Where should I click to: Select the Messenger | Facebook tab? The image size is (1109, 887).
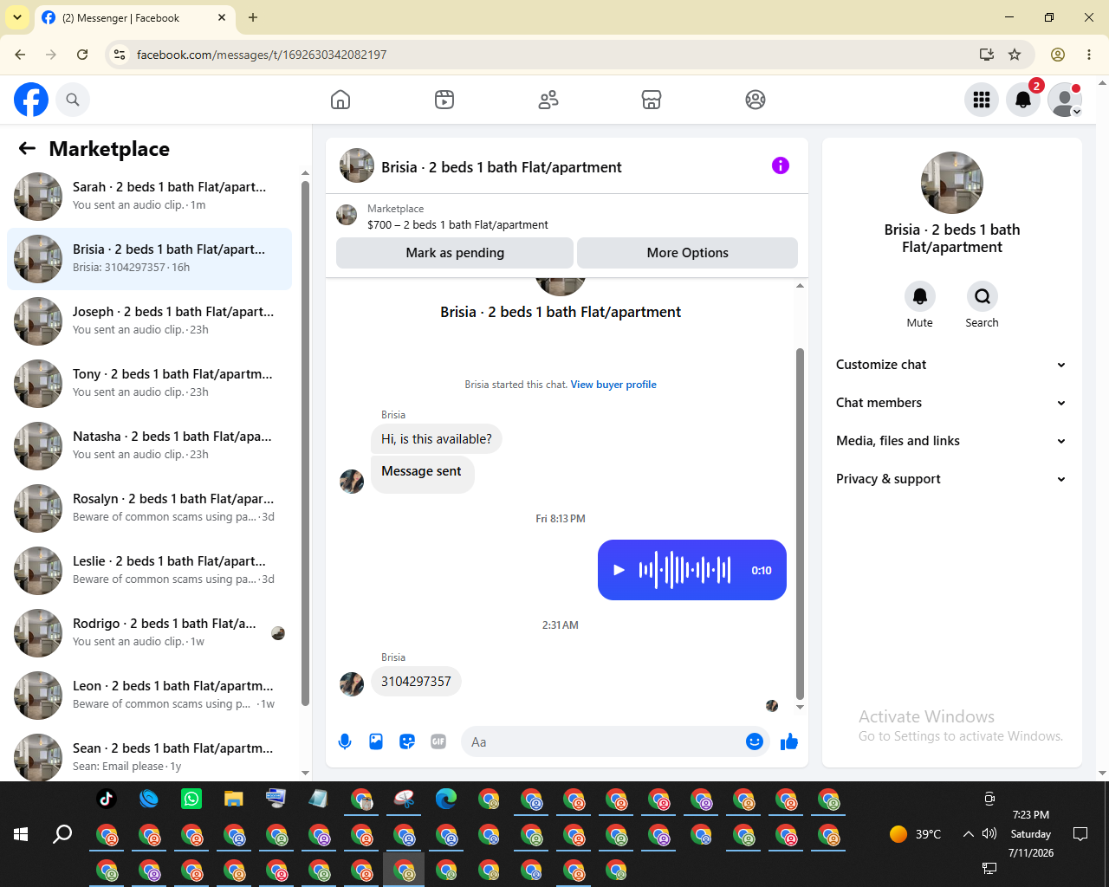tap(134, 17)
